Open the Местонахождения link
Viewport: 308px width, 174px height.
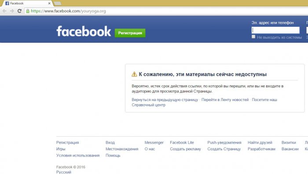coord(122,149)
